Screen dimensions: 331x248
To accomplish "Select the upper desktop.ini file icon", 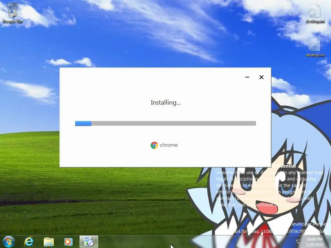I will click(x=315, y=13).
